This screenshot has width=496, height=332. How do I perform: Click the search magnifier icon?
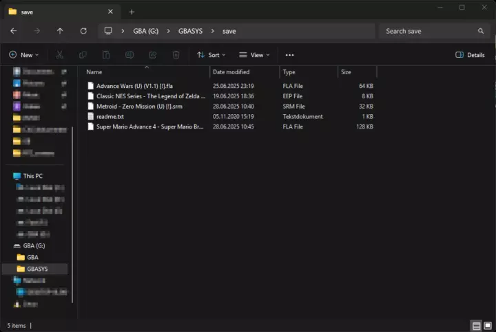click(481, 31)
